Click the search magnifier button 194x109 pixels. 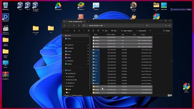(x=169, y=25)
